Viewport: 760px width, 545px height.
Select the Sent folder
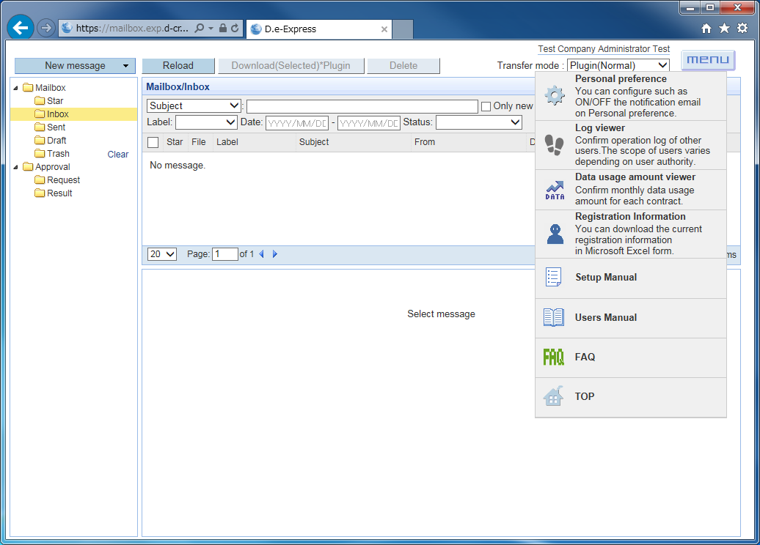56,127
